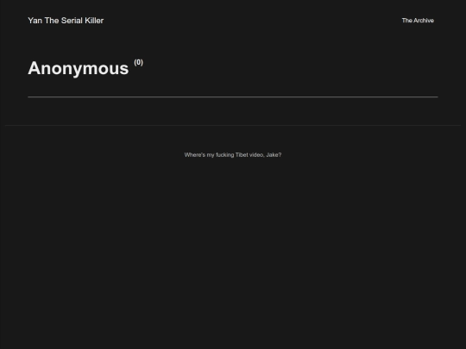
Task: Select the Anonymous heading text
Action: 79,69
